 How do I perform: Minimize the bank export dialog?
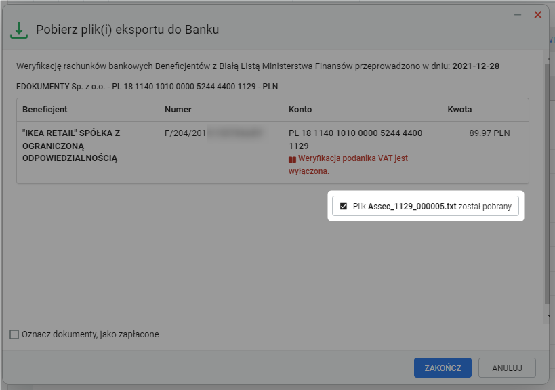pos(518,15)
